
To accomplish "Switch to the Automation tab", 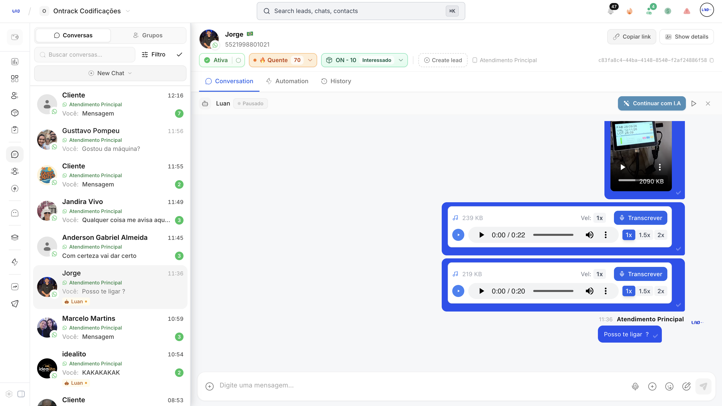I will point(287,81).
